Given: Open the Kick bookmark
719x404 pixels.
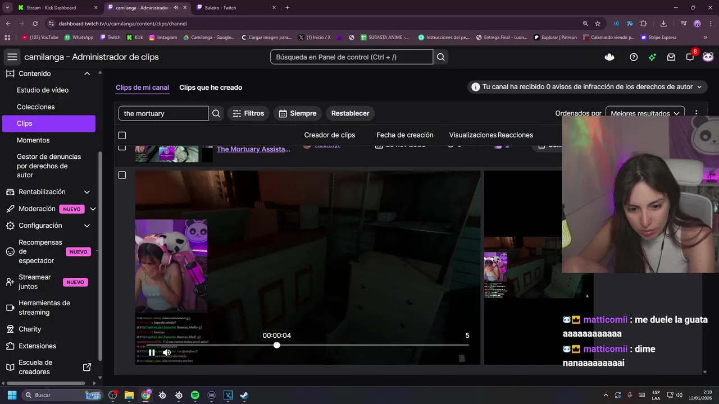Looking at the screenshot, I should click(x=135, y=38).
